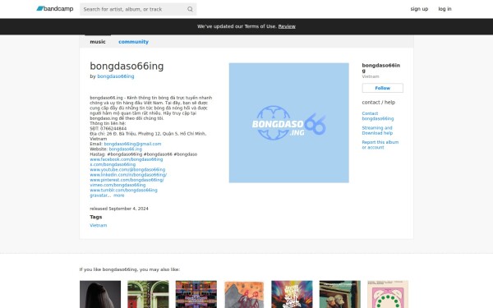
Task: Open the recommended album with pink clock artwork
Action: pos(388,294)
